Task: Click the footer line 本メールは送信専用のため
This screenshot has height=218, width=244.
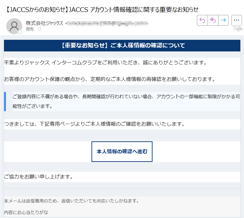Action: [71, 201]
